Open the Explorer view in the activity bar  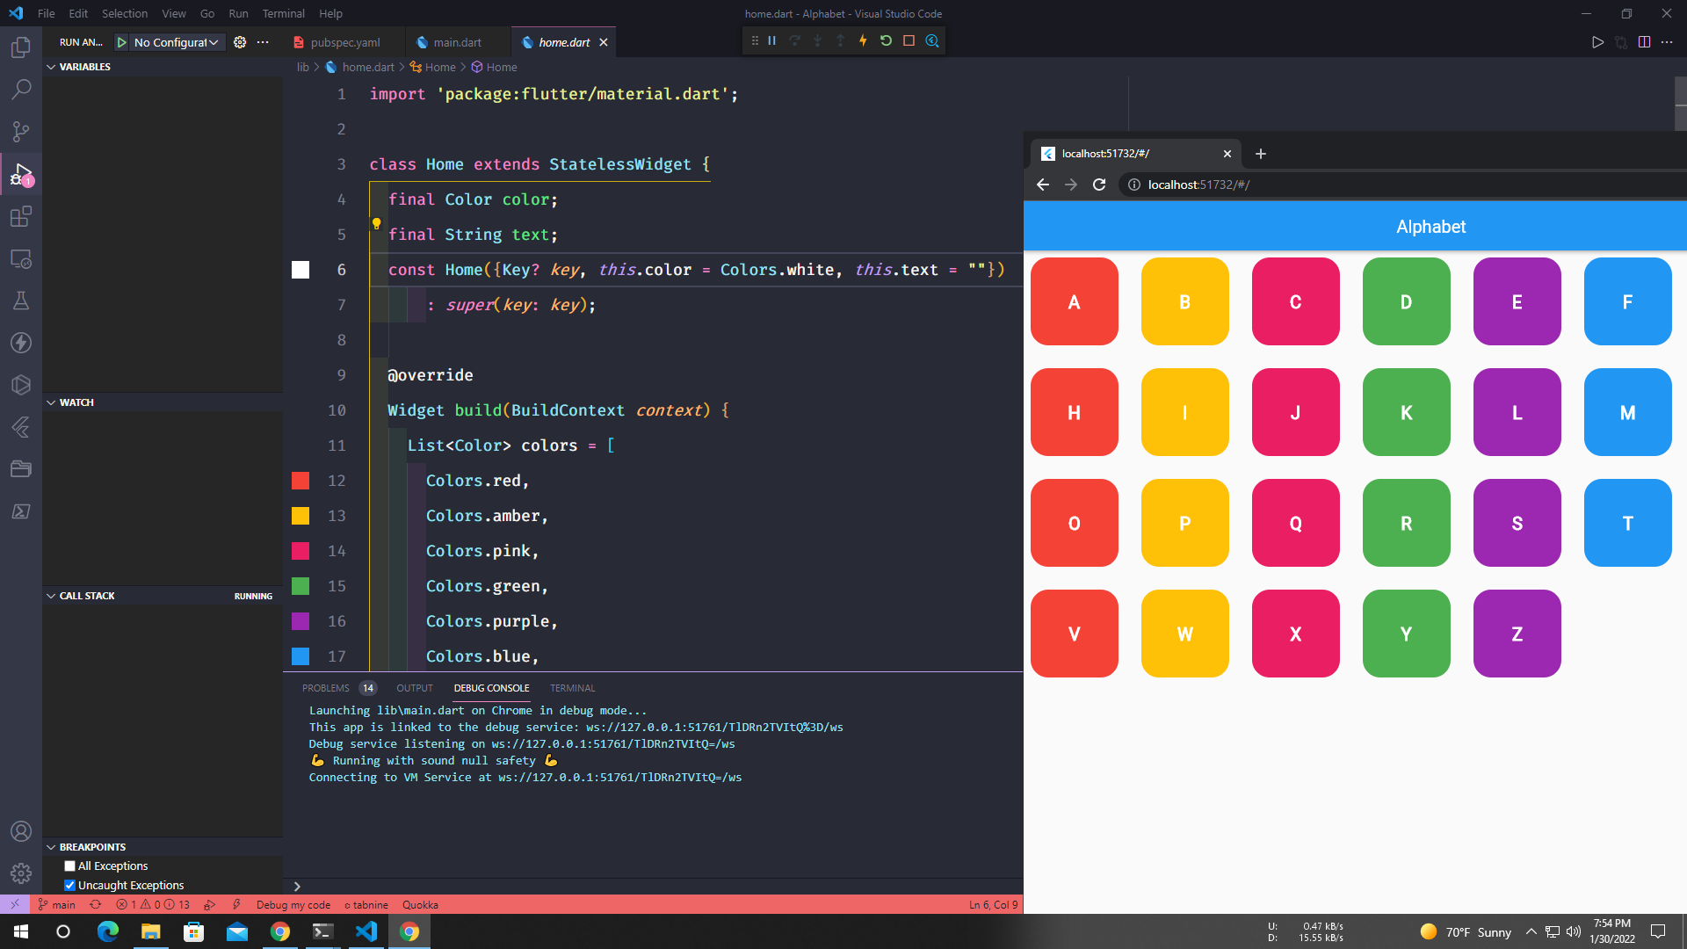[21, 47]
